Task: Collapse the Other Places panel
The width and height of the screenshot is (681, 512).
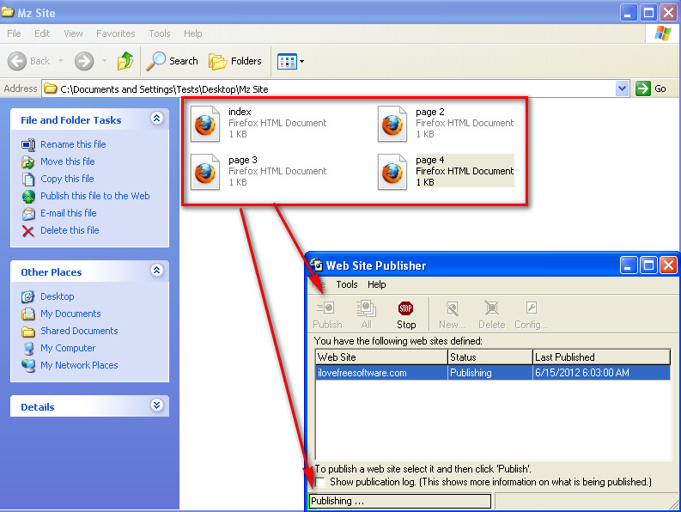Action: click(x=157, y=271)
